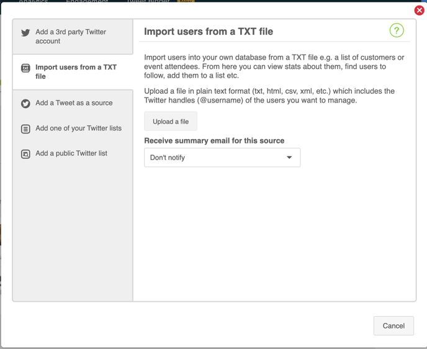The height and width of the screenshot is (349, 427).
Task: Click the Twitter bird icon for 3rd party account
Action: click(25, 33)
